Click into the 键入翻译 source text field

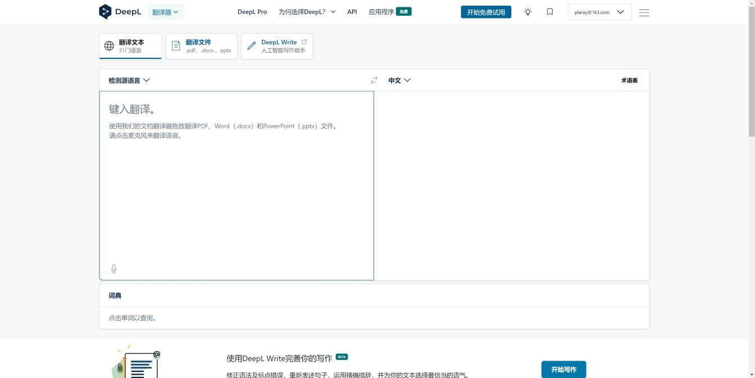pos(236,186)
